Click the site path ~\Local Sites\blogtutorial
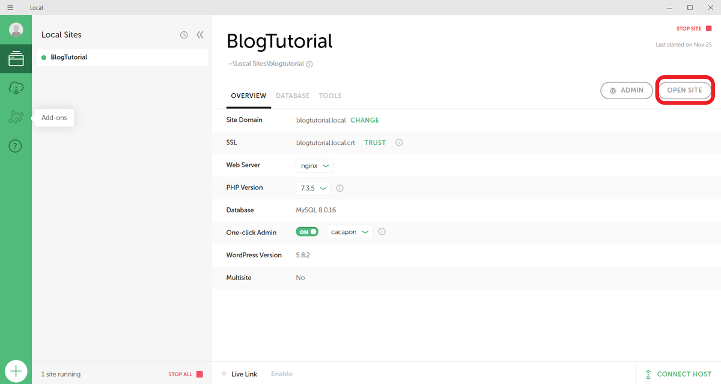Viewport: 721px width, 384px height. [x=266, y=64]
